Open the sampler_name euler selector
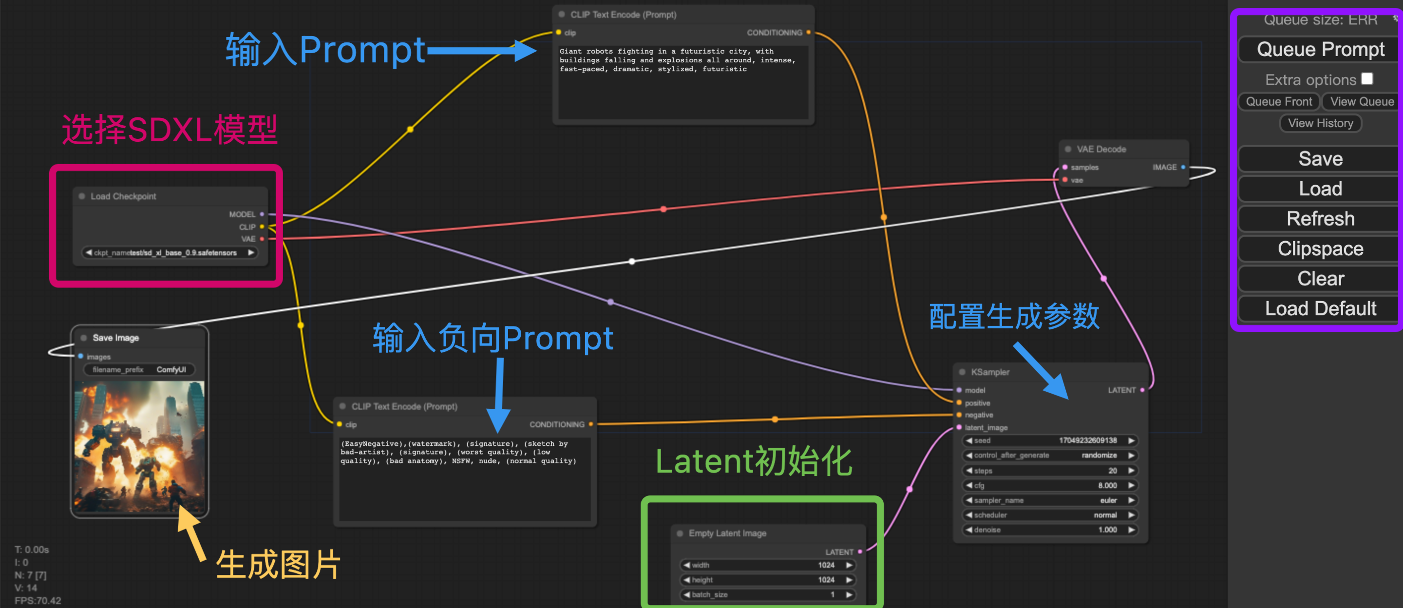The height and width of the screenshot is (608, 1403). point(1050,500)
